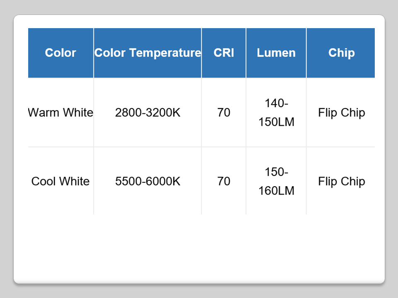398x298 pixels.
Task: Click the 2800-3200K temperature cell
Action: 148,113
